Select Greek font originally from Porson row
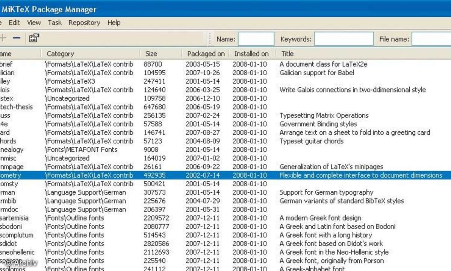The width and height of the screenshot is (451, 271). click(x=225, y=261)
